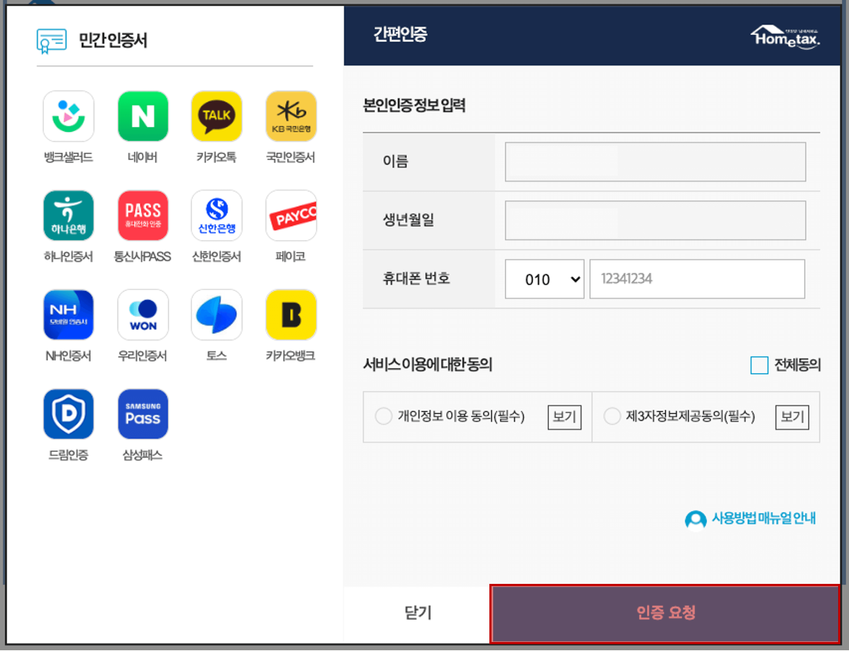This screenshot has width=849, height=652.
Task: Select the 카카오톡 certificate icon
Action: pyautogui.click(x=217, y=116)
